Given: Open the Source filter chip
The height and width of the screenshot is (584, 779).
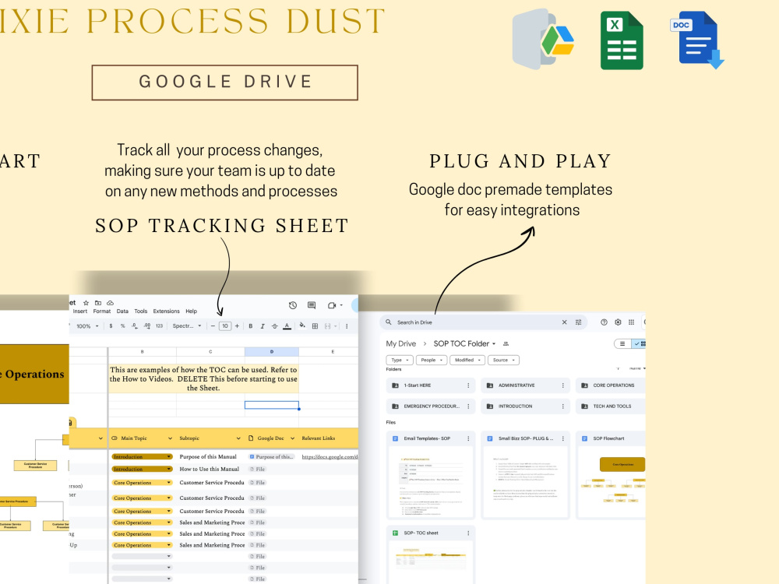Looking at the screenshot, I should coord(504,360).
